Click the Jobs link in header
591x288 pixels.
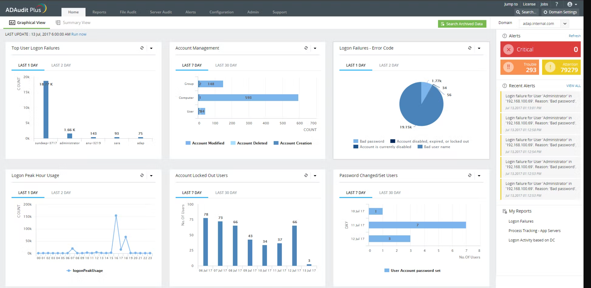pyautogui.click(x=544, y=4)
